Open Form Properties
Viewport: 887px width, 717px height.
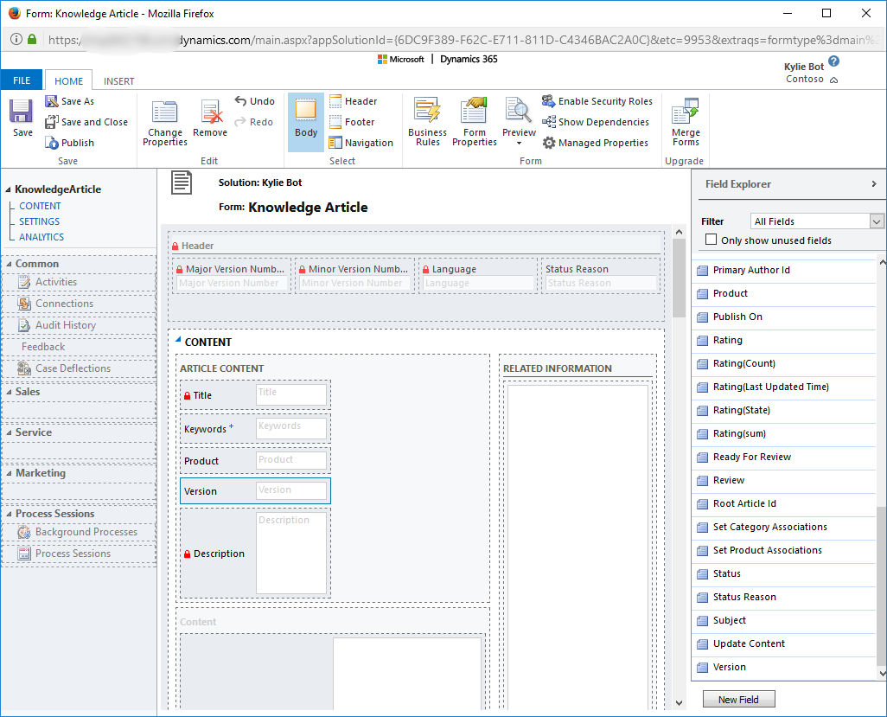[x=474, y=122]
